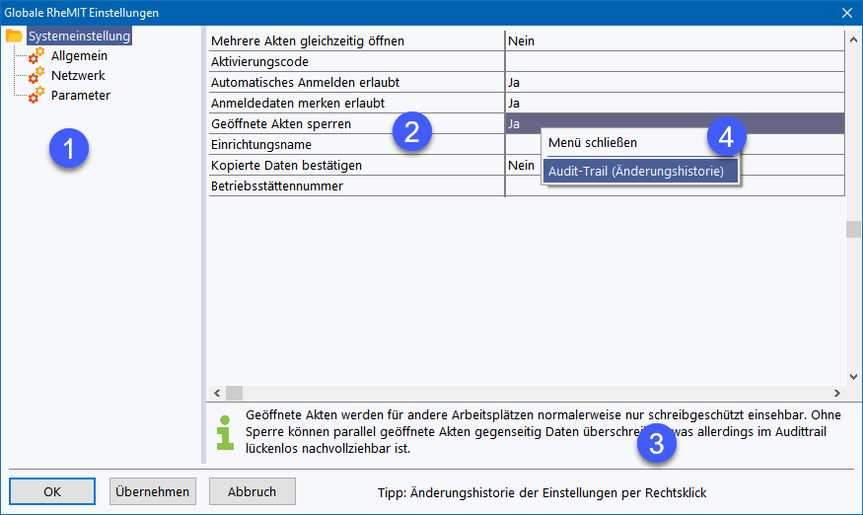Click the gear icon beside Parameter
Screen dimensions: 863x515
point(36,96)
